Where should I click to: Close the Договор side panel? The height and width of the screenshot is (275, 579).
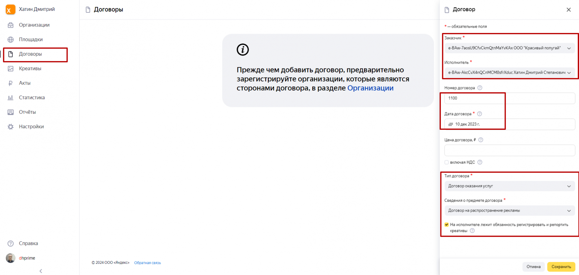569,10
